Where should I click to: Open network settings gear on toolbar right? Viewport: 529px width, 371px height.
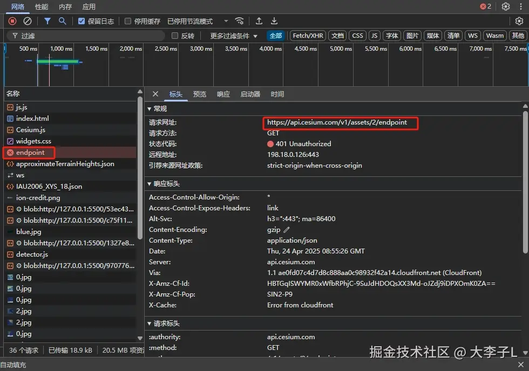(x=519, y=20)
